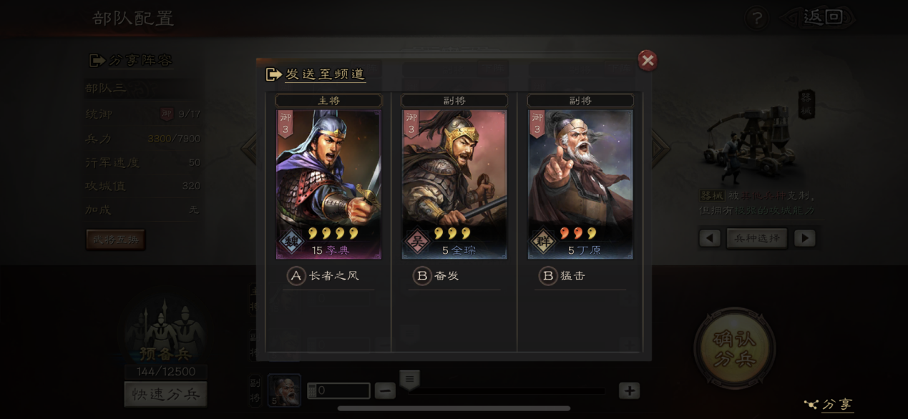Select the 丁原 deputy general card
This screenshot has height=419, width=908.
click(580, 184)
